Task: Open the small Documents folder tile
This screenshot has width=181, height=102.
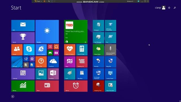Action: pos(26,65)
